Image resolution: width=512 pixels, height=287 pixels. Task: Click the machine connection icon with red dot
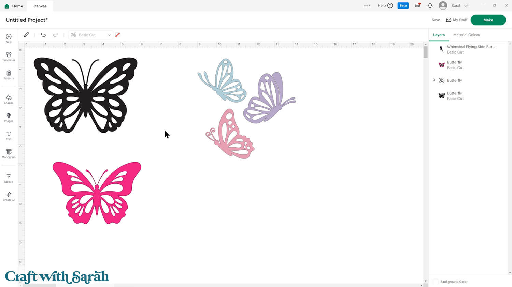pyautogui.click(x=417, y=5)
